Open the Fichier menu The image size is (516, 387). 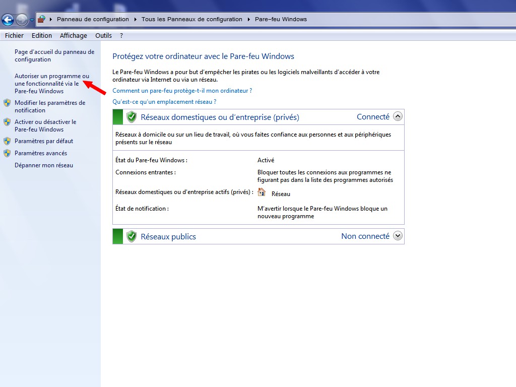pos(14,35)
